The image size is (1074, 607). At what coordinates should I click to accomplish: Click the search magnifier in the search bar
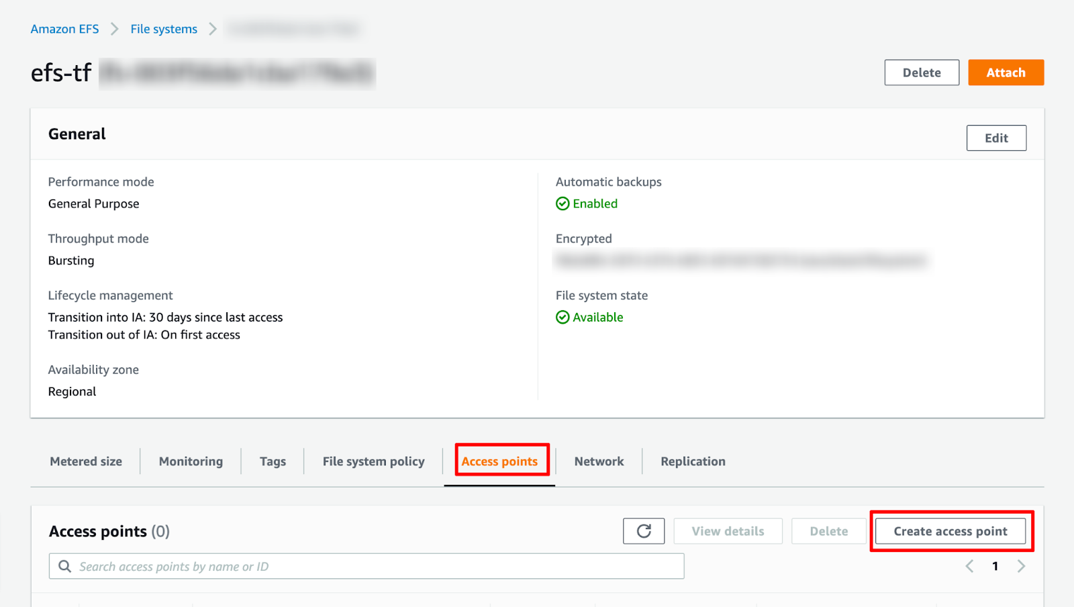coord(64,566)
